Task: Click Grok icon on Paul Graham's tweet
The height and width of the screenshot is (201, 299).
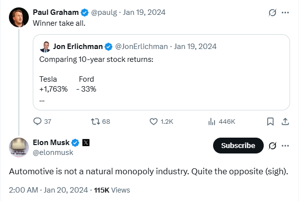Action: 272,12
